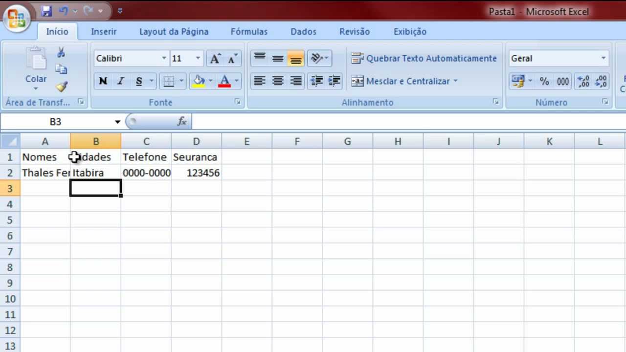Open the Fórmulas tab

point(249,31)
